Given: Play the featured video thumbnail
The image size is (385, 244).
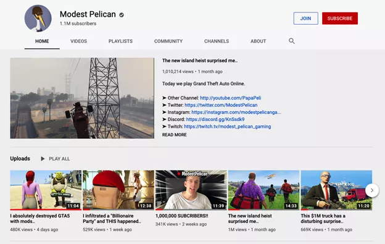Looking at the screenshot, I should point(82,98).
